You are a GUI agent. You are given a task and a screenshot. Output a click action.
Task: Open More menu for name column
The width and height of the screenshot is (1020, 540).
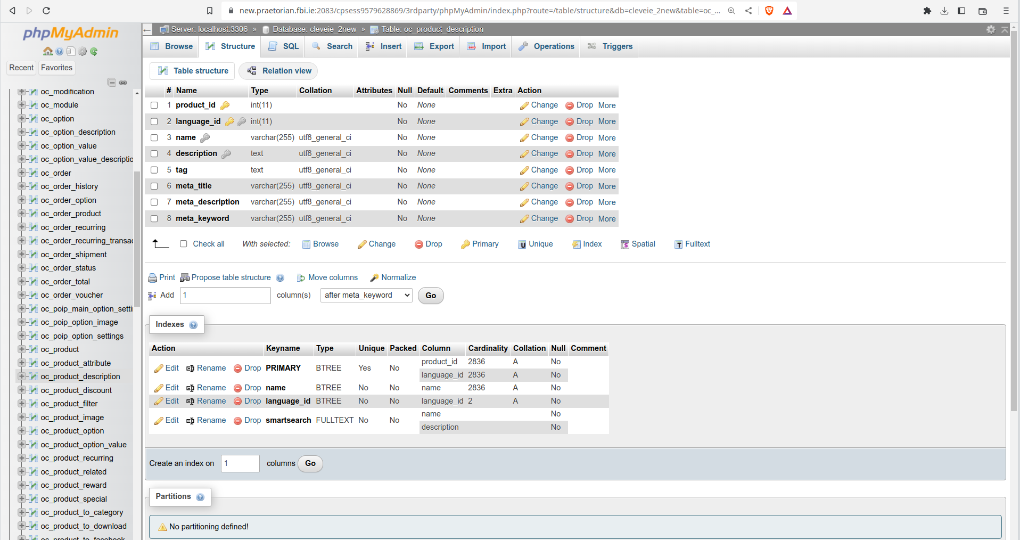(x=607, y=138)
